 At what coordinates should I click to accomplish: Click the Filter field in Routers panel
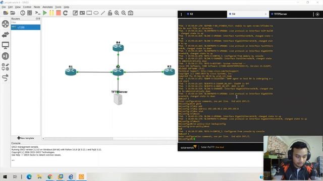[26, 22]
